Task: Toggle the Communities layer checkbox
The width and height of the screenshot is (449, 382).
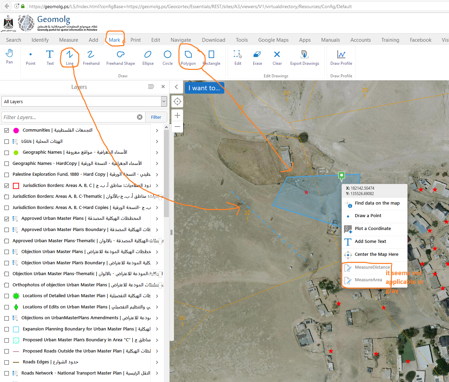Action: point(6,130)
